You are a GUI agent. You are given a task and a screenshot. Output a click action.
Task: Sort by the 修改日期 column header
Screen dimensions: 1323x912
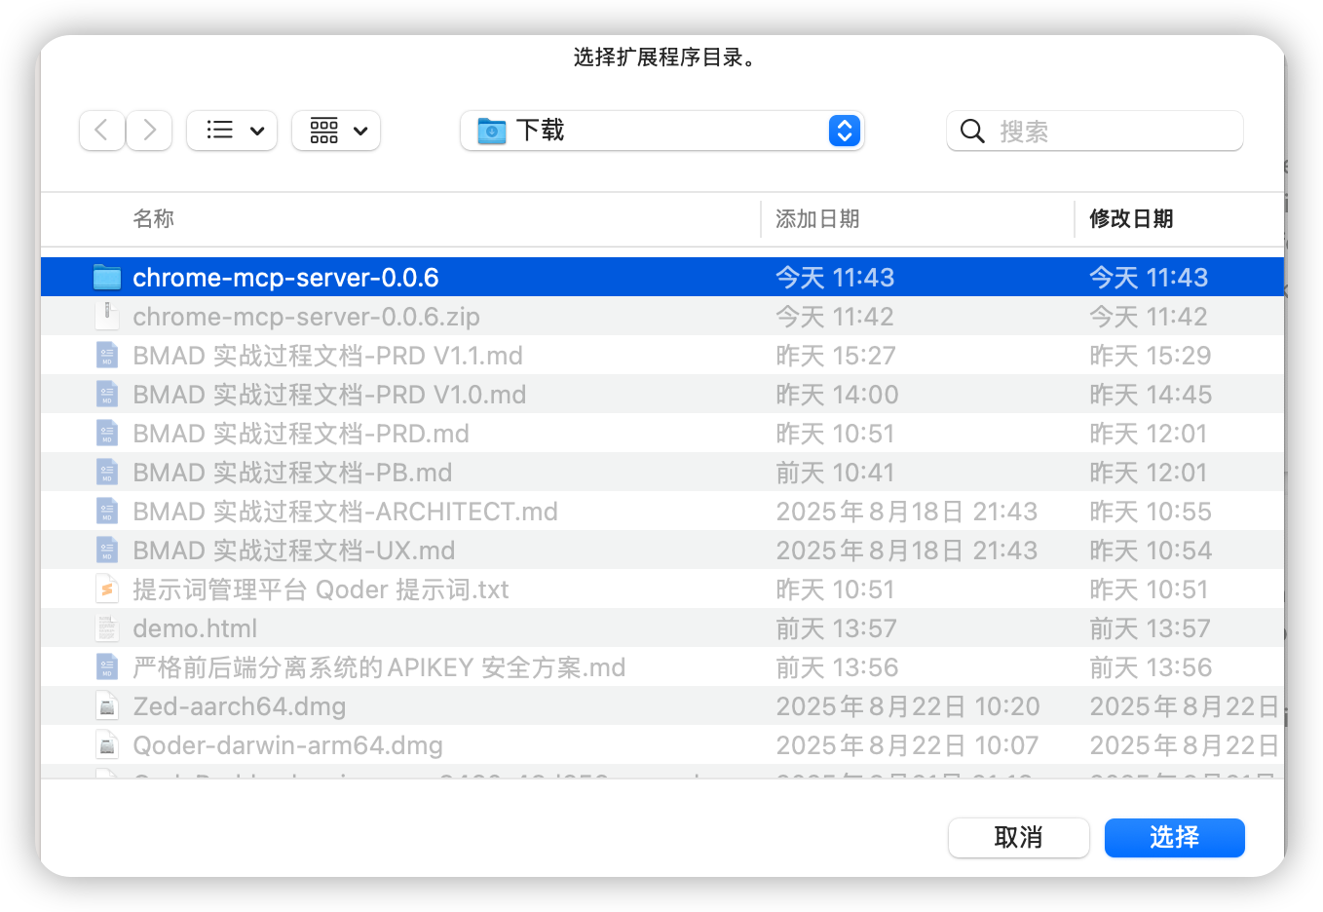pos(1131,219)
